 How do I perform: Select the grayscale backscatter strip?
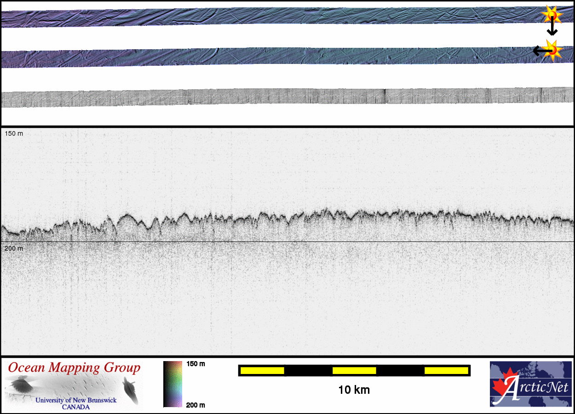[x=276, y=97]
